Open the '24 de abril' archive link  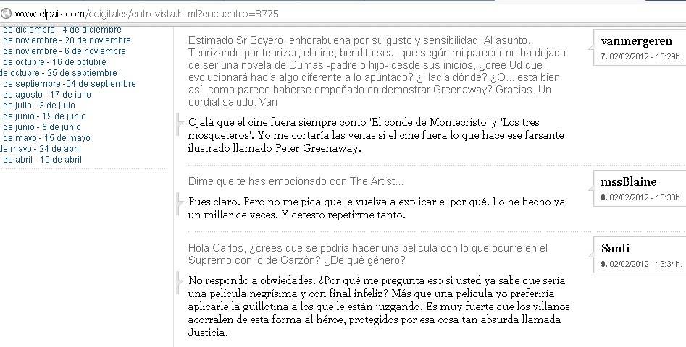coord(41,149)
